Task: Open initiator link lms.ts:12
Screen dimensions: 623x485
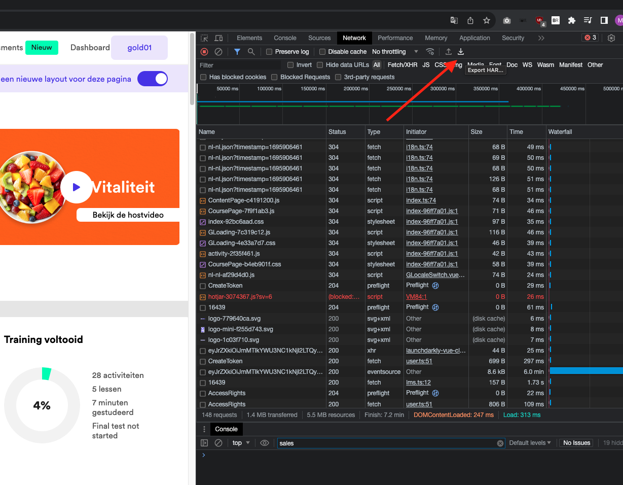Action: coord(418,383)
